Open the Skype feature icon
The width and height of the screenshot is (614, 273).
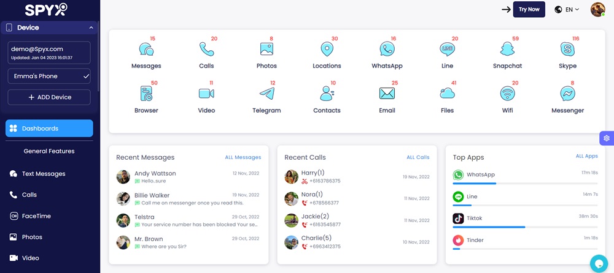567,50
